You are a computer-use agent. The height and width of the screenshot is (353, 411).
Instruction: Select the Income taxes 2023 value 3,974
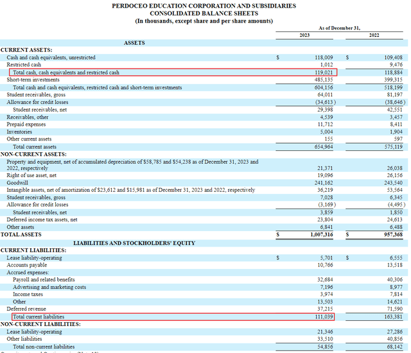pos(326,294)
